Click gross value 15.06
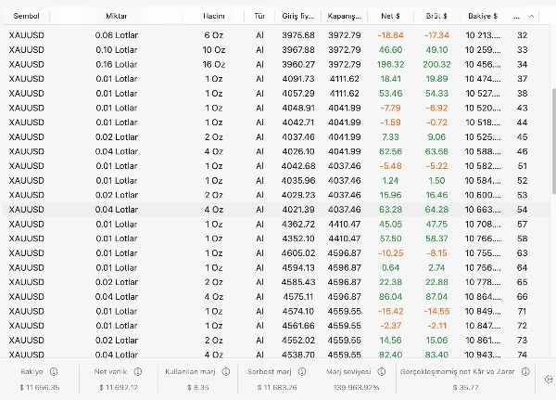Screen dimensions: 556x400 coord(436,341)
